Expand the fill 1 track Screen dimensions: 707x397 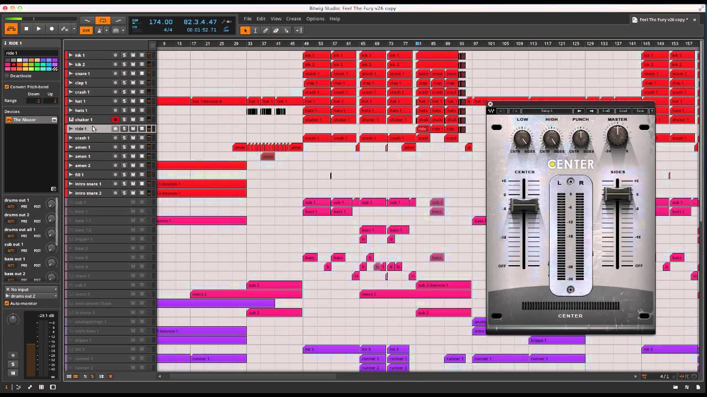pyautogui.click(x=70, y=175)
